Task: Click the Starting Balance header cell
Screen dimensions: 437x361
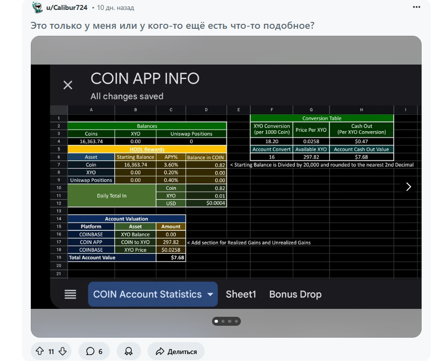Action: click(x=136, y=157)
